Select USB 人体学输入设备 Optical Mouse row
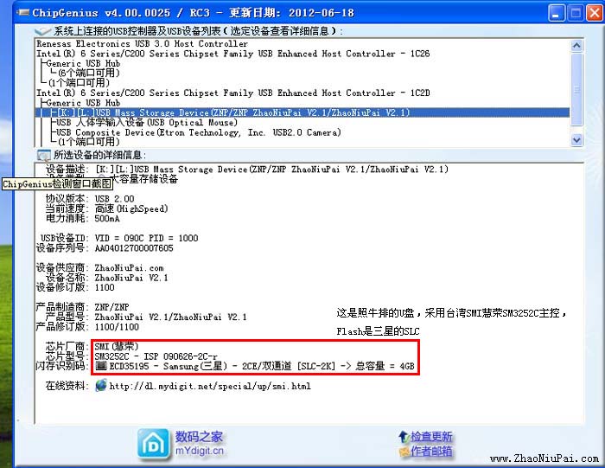The image size is (605, 468). (147, 123)
